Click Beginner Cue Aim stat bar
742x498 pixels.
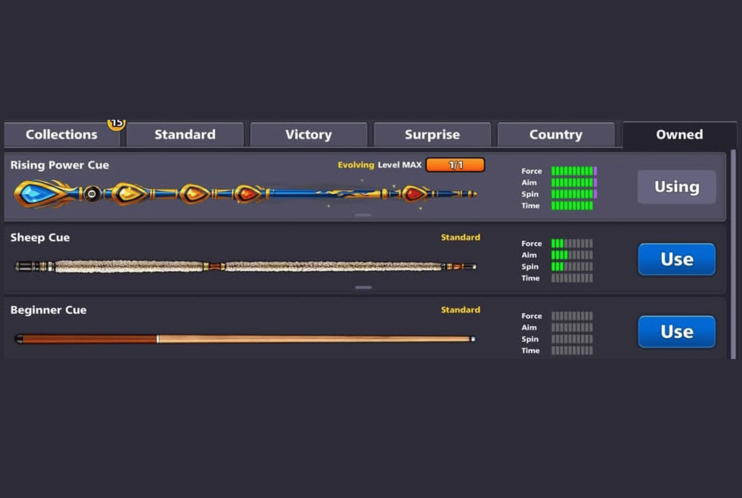point(572,327)
